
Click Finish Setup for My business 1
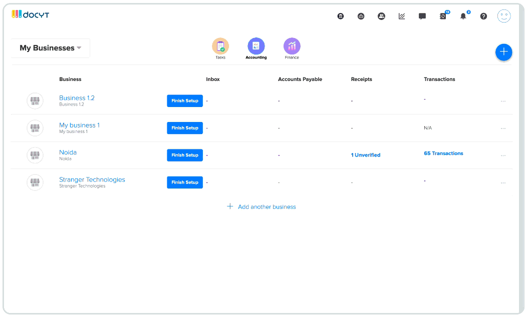pyautogui.click(x=185, y=128)
